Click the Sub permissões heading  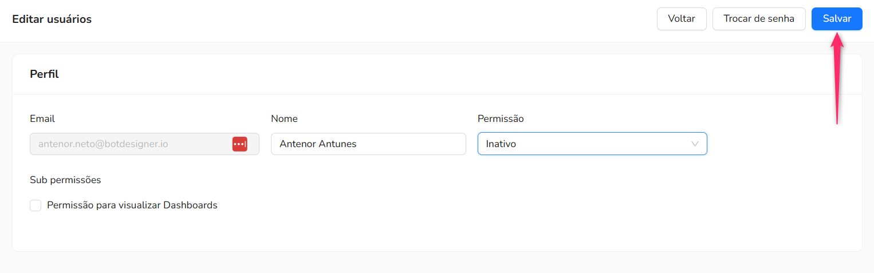(65, 180)
